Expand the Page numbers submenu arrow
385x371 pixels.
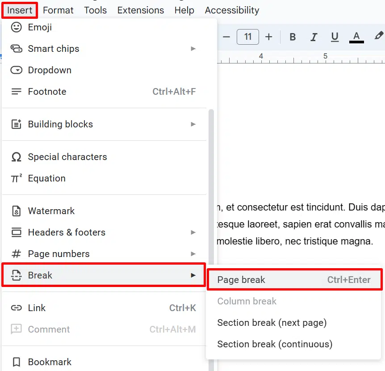[193, 254]
